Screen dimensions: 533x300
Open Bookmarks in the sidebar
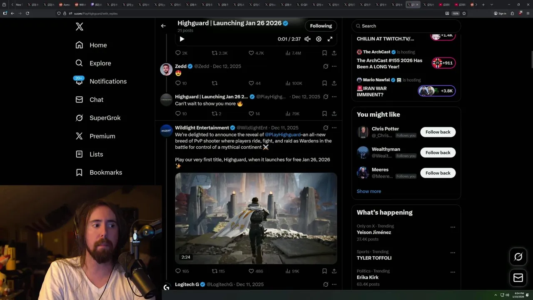(99, 172)
